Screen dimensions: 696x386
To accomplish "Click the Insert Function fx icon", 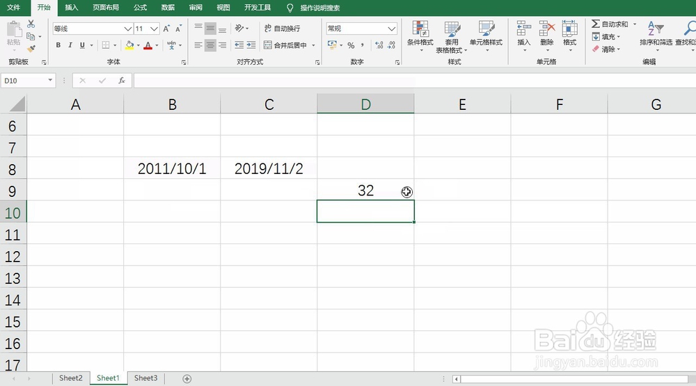I will point(122,81).
